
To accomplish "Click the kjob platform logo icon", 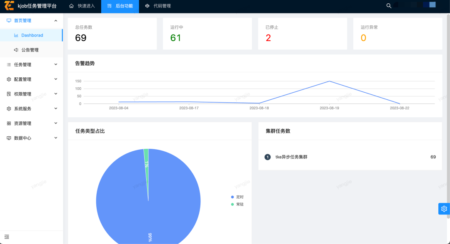I will coord(9,5).
